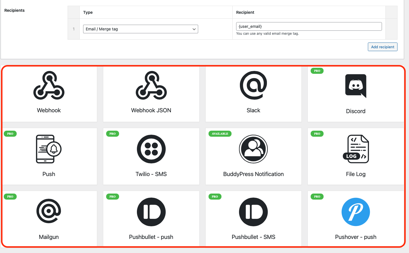This screenshot has height=253, width=409.
Task: Click the PRO badge on Discord card
Action: click(317, 71)
